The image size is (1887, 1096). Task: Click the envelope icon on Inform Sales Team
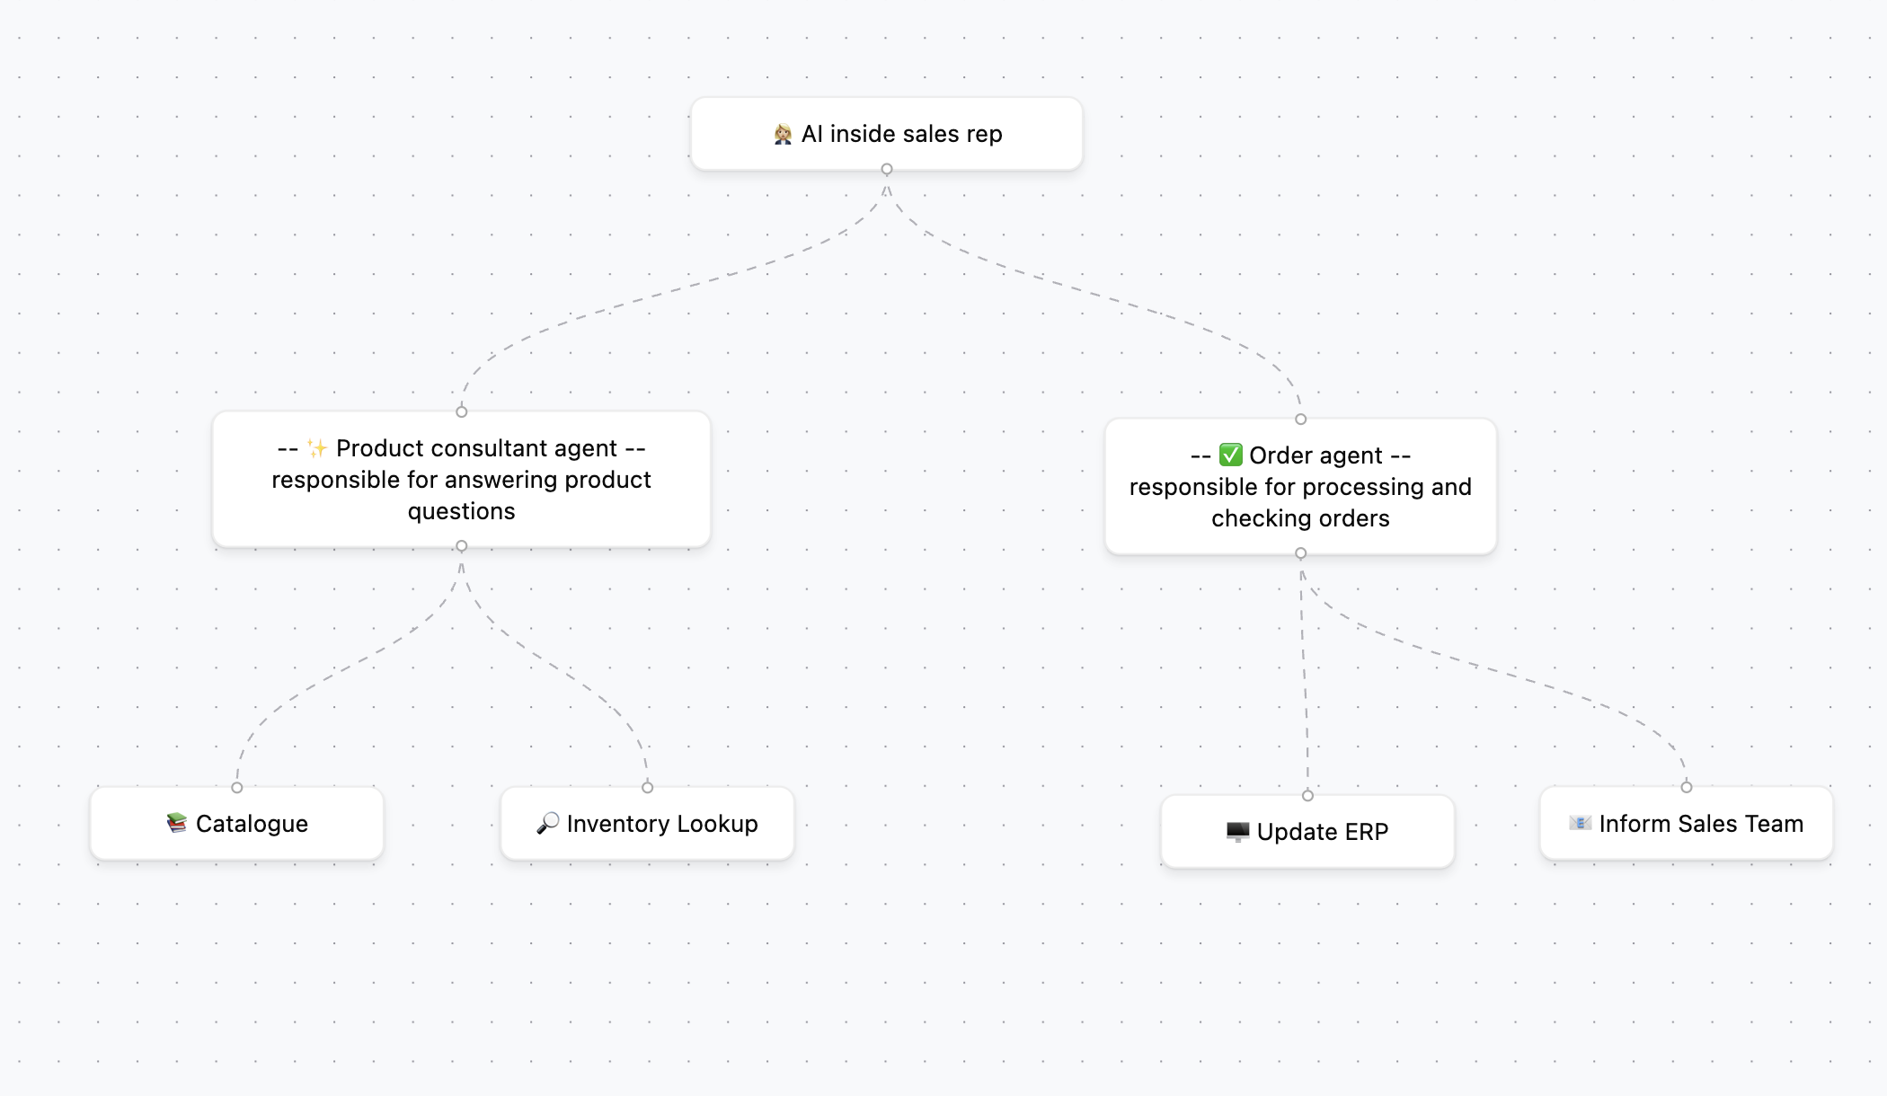click(x=1580, y=823)
